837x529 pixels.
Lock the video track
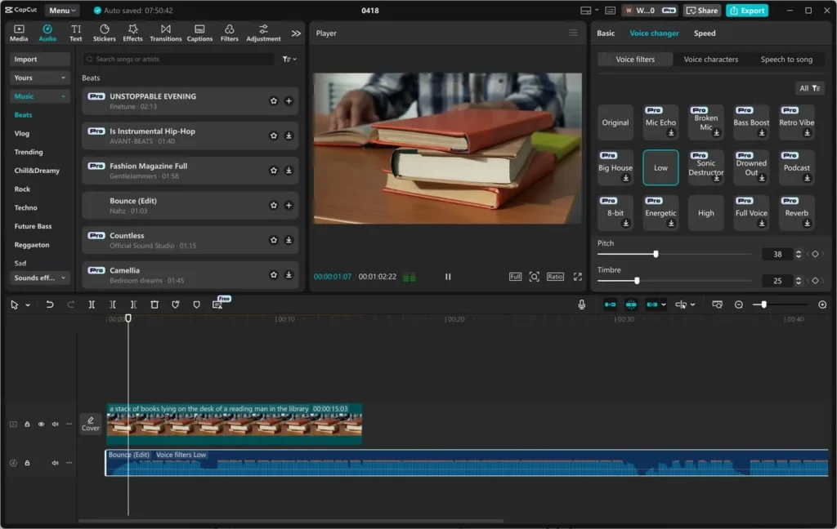(x=27, y=424)
